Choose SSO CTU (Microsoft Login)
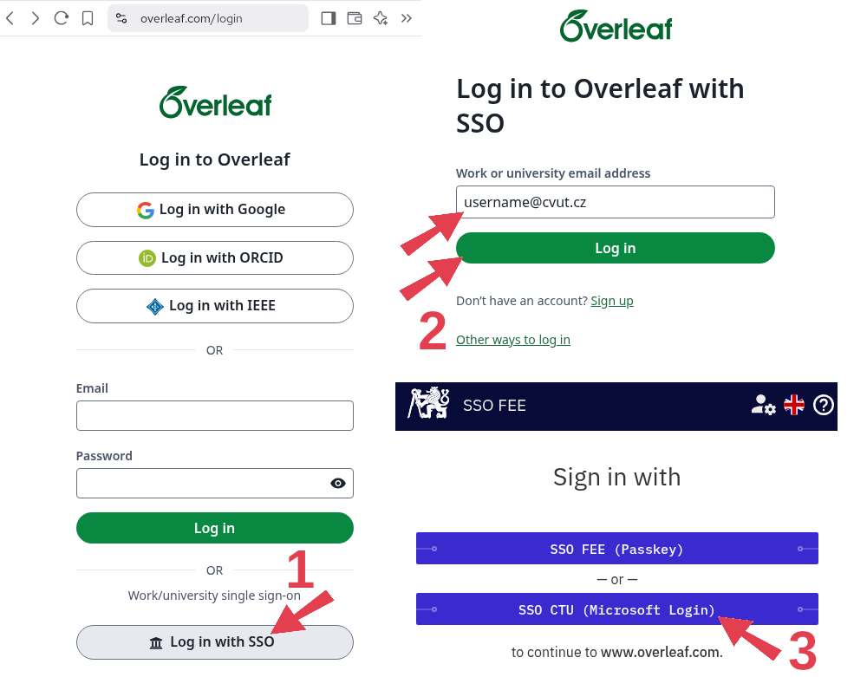Viewport: 867px width, 677px height. click(x=616, y=609)
